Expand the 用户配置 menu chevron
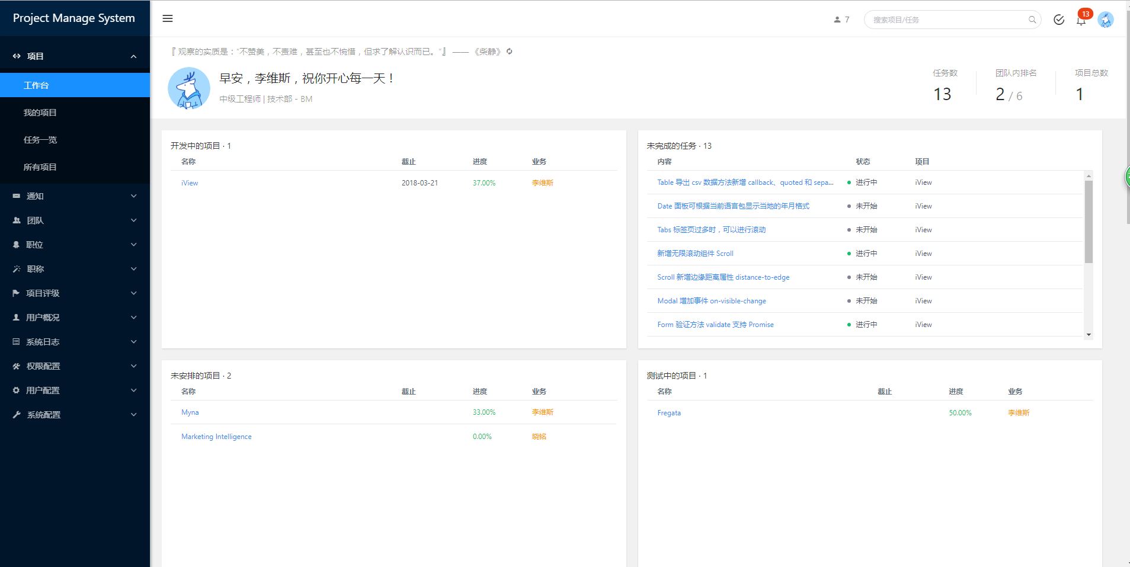Screen dimensions: 1130x567 click(x=133, y=390)
